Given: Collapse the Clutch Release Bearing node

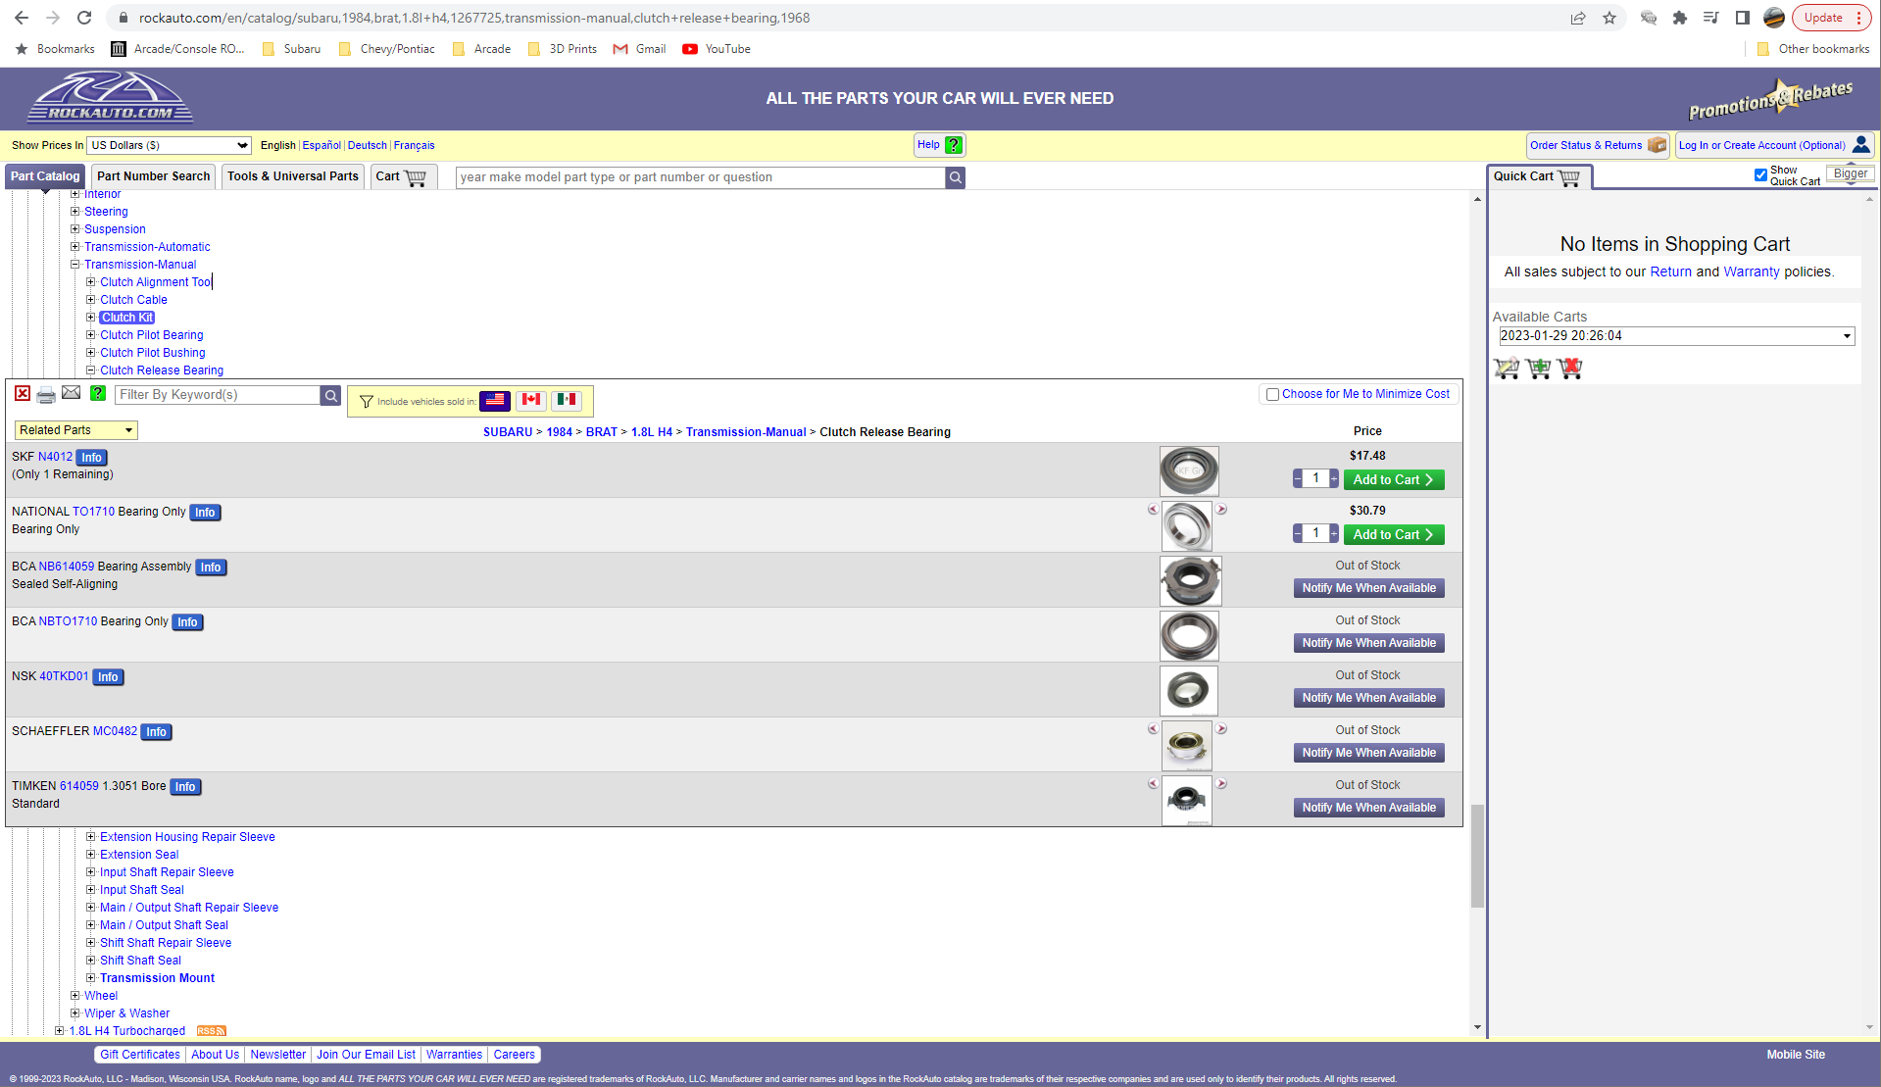Looking at the screenshot, I should pos(90,371).
